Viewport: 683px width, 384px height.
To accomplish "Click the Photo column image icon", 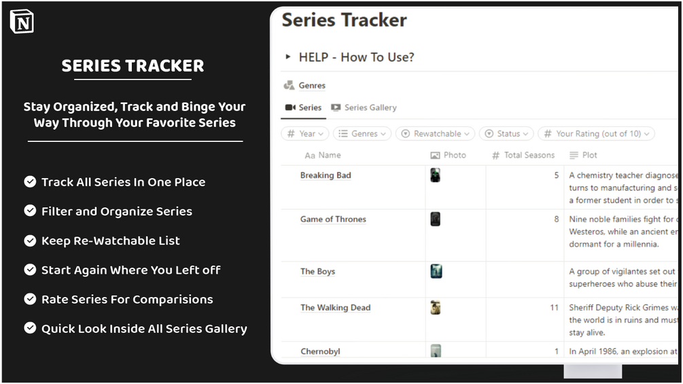I will click(435, 156).
